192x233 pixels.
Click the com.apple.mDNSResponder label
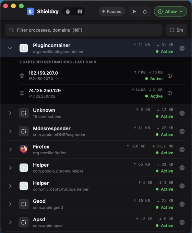click(59, 135)
